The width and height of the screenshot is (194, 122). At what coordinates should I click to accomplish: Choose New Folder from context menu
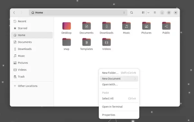coord(119,73)
